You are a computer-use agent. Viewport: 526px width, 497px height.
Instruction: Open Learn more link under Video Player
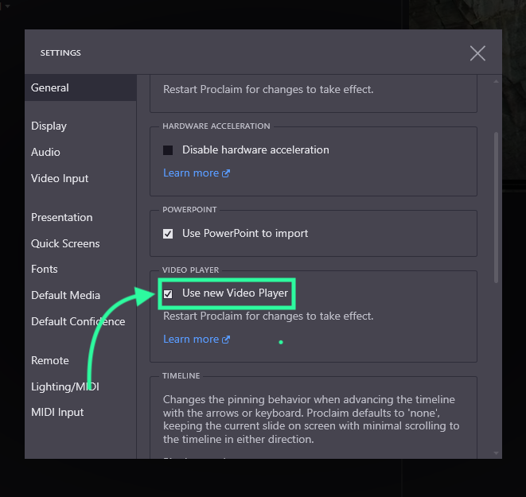(197, 340)
